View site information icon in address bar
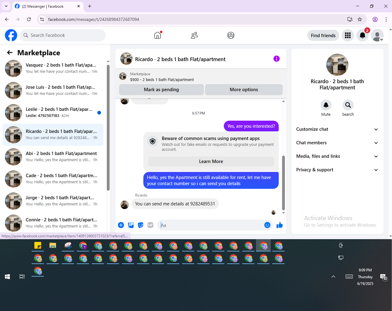The width and height of the screenshot is (392, 311). (x=42, y=19)
